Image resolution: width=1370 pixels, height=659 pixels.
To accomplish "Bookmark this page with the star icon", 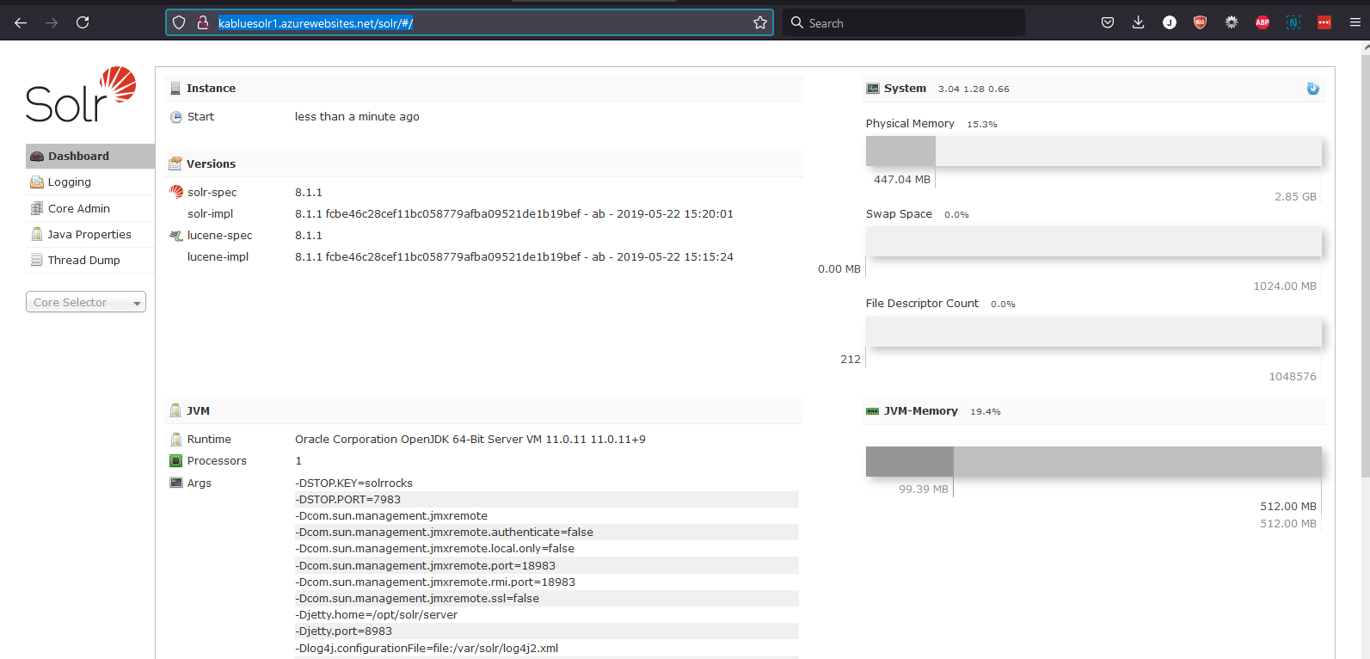I will click(x=759, y=23).
